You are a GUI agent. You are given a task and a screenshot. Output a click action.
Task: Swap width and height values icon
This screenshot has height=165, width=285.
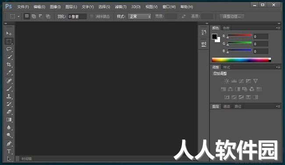184,16
